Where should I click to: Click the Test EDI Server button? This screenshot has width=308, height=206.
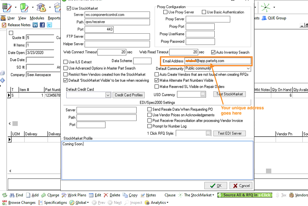(229, 133)
